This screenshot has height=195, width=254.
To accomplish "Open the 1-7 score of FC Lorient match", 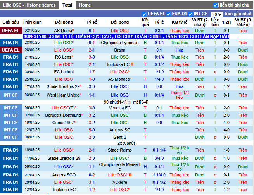I will pos(92,72).
